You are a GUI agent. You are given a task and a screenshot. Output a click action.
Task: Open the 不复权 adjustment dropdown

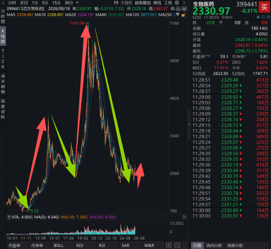point(126,3)
